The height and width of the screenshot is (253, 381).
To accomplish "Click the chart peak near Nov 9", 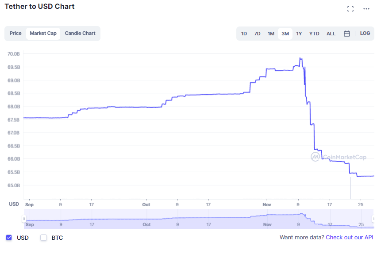I will coord(300,58).
